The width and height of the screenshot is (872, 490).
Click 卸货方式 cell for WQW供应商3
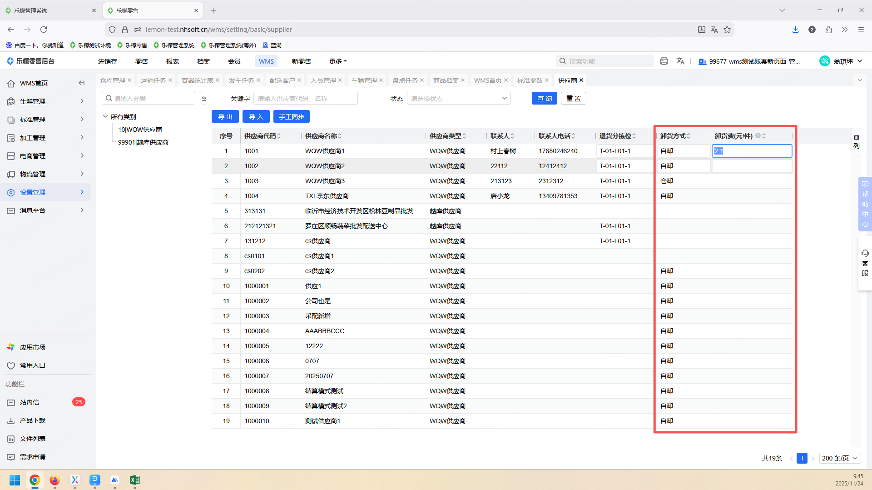684,181
